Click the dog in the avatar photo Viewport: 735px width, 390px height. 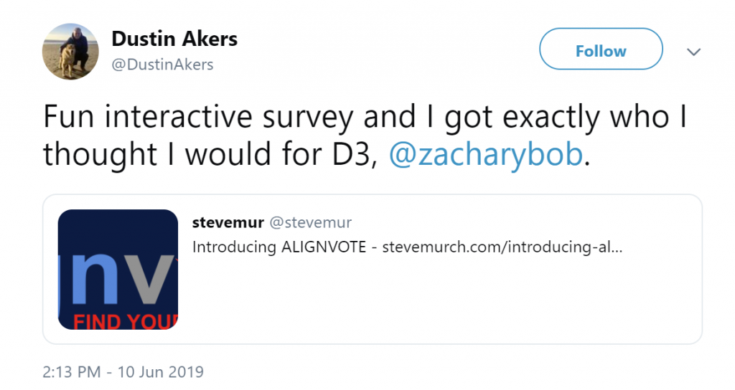(x=67, y=60)
